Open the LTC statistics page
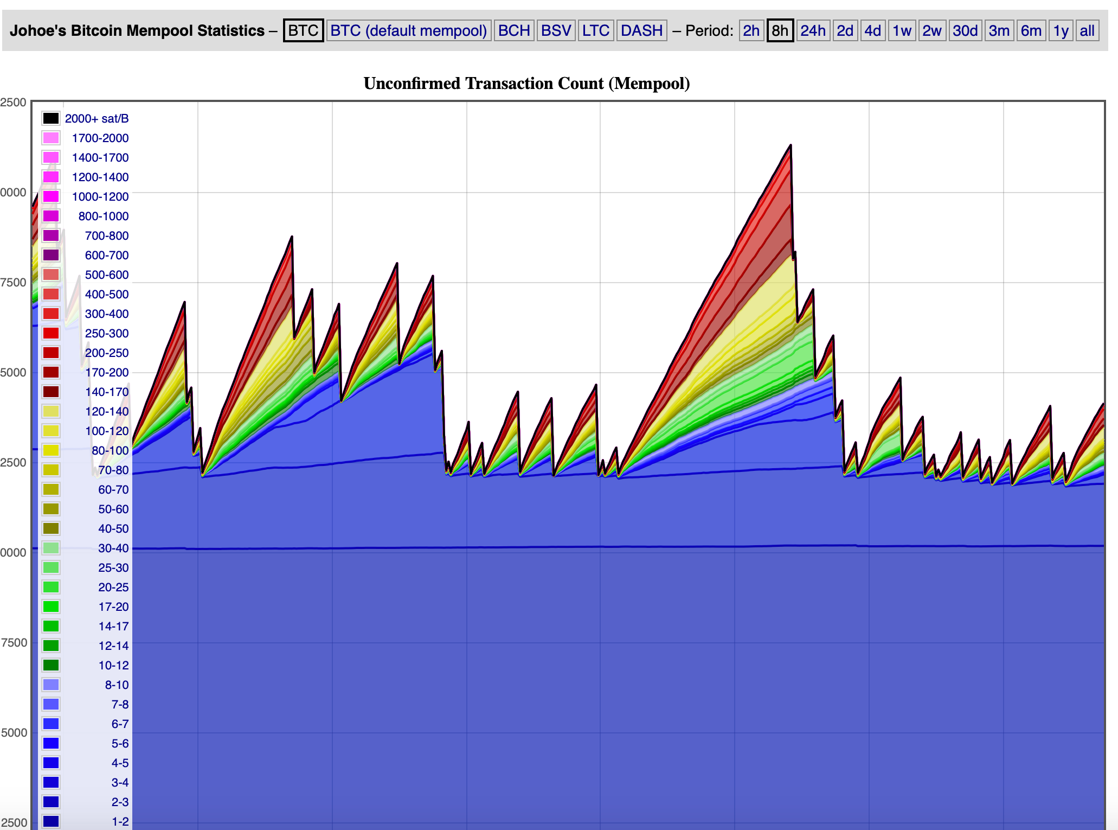This screenshot has width=1118, height=830. click(x=595, y=30)
